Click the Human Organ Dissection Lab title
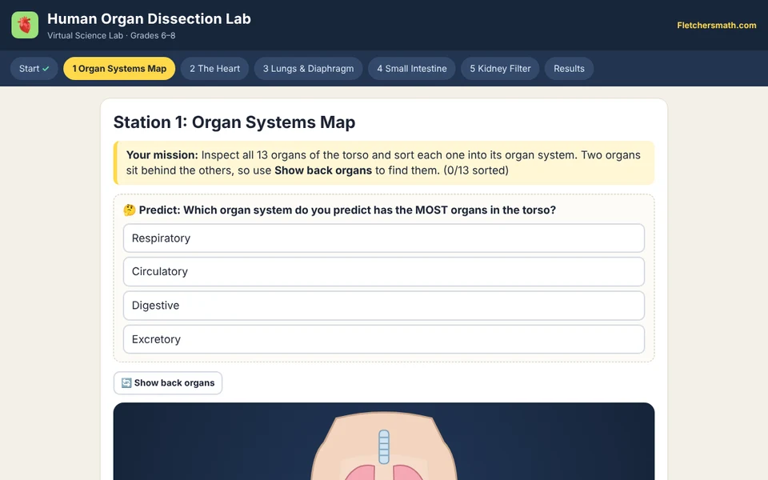 [149, 18]
